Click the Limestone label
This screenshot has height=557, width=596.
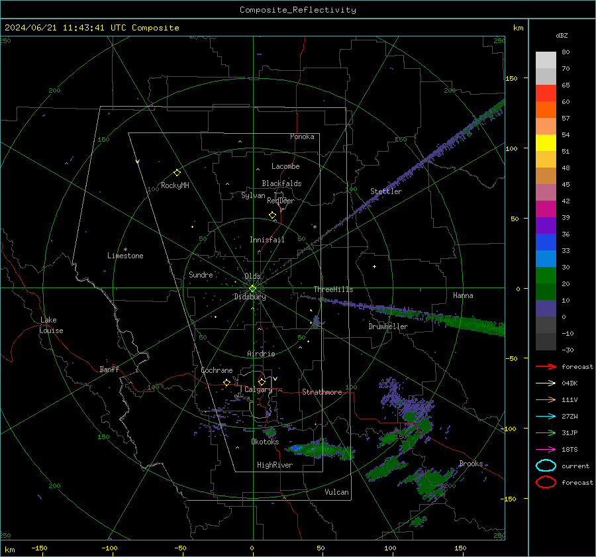[125, 256]
